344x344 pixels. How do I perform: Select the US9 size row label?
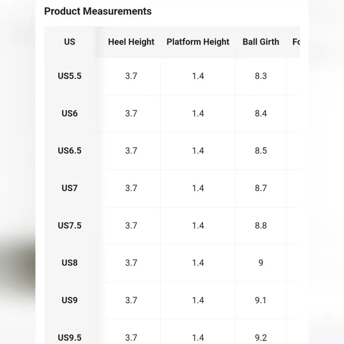tap(69, 300)
